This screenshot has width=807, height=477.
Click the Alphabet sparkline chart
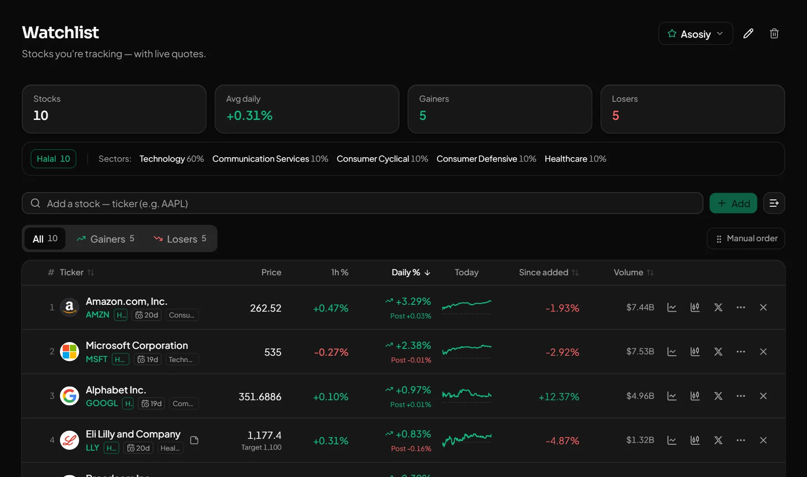tap(467, 395)
